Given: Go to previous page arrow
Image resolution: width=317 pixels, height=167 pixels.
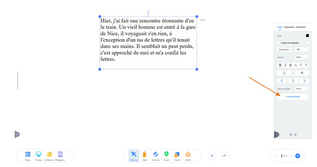Looking at the screenshot, I should click(277, 156).
